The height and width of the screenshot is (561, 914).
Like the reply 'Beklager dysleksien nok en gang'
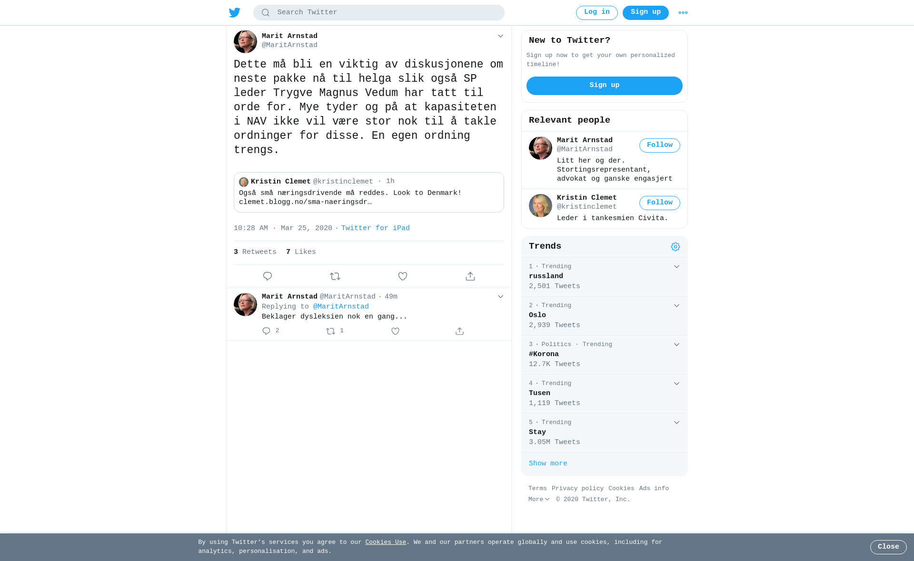point(395,331)
